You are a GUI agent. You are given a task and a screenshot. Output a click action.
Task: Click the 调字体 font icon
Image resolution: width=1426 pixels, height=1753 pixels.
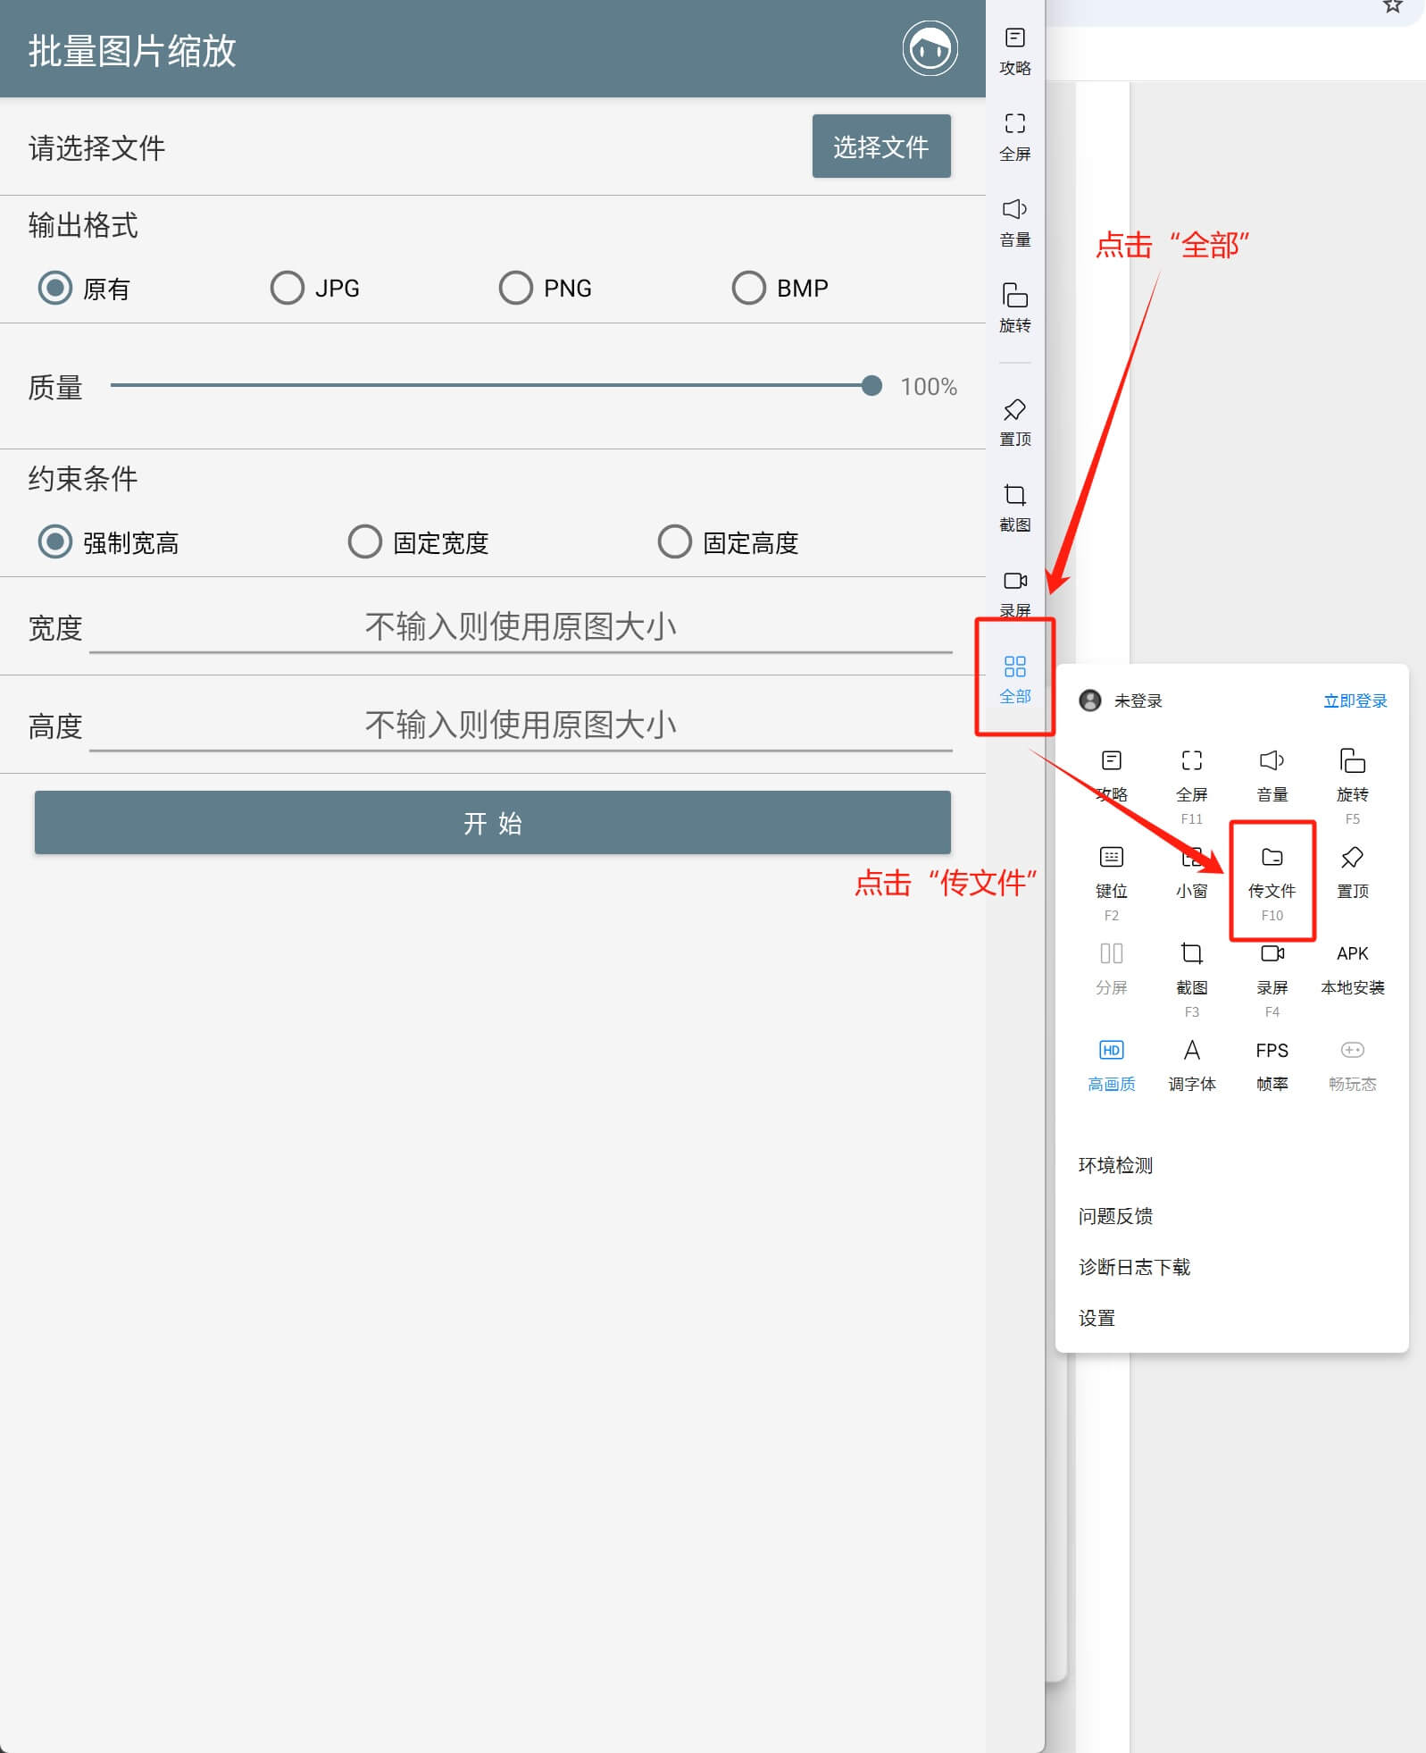[x=1191, y=1052]
